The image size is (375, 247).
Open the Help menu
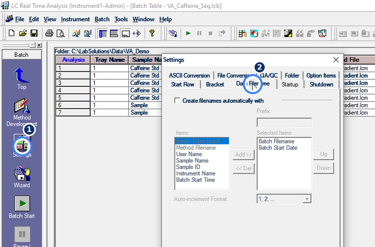(165, 19)
